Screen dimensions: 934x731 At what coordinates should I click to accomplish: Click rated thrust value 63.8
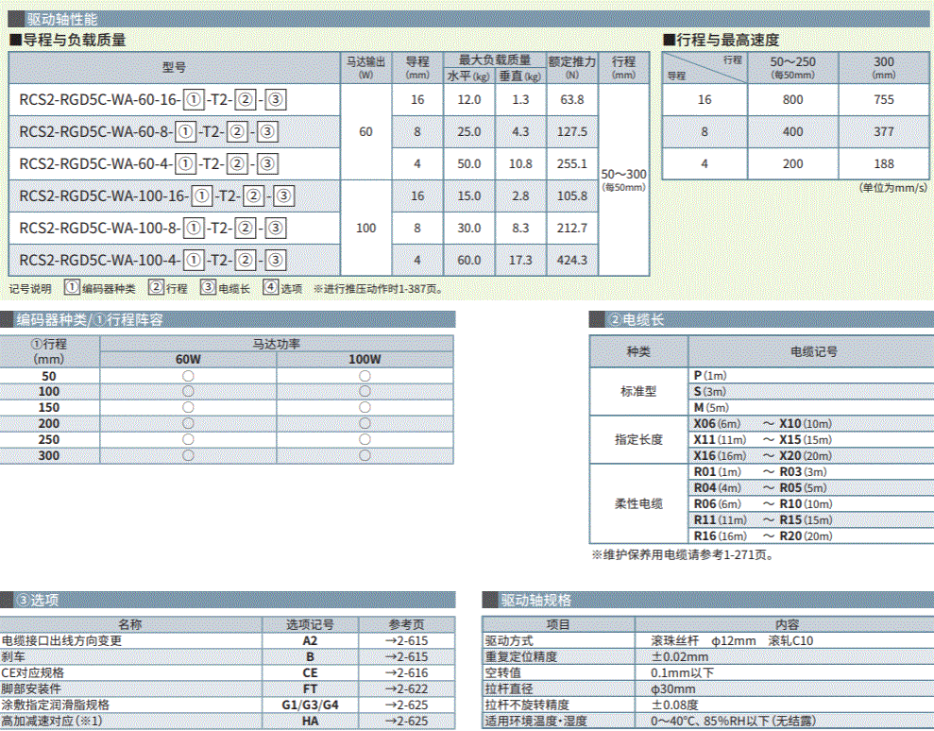click(572, 99)
